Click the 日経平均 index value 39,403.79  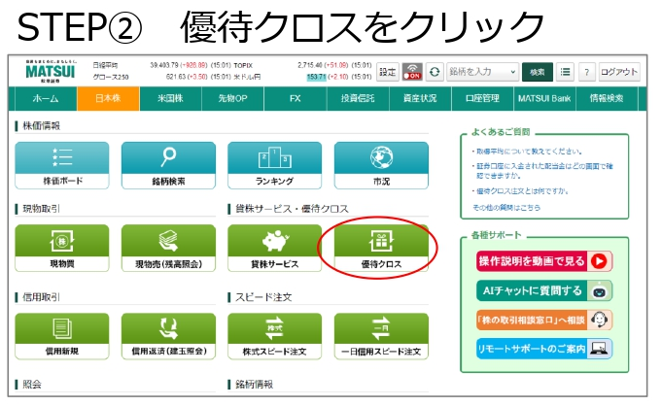(164, 65)
